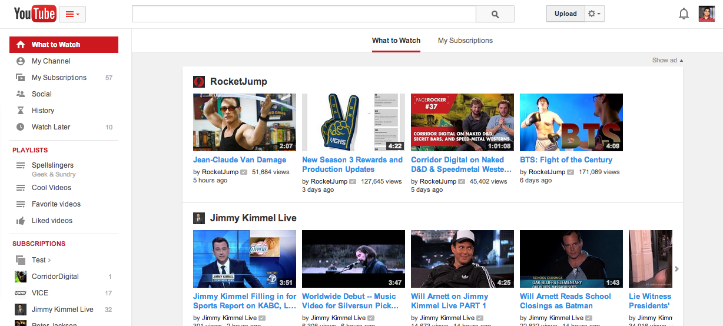Click the Liked videos thumbs-up icon
The height and width of the screenshot is (326, 723).
pos(21,221)
